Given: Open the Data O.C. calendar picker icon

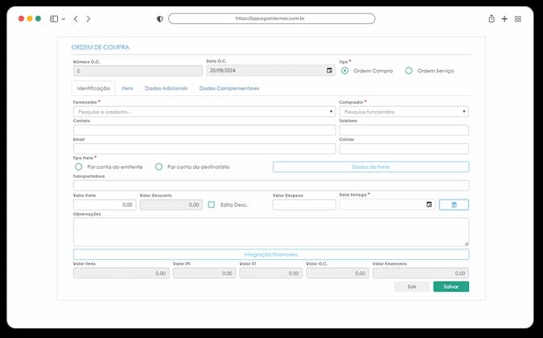Looking at the screenshot, I should click(329, 71).
